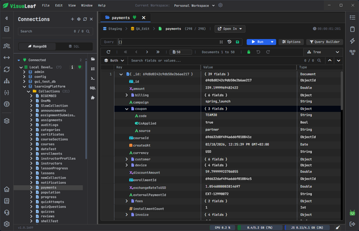Image resolution: width=359 pixels, height=231 pixels.
Task: Open the task list icon in right sidebar
Action: (352, 17)
